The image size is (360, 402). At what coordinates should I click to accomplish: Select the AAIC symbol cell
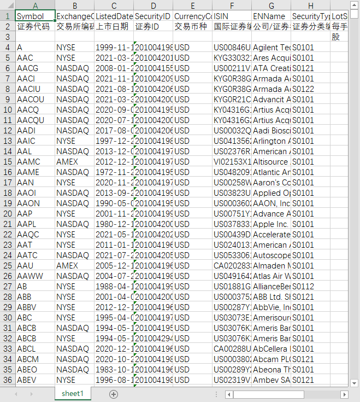click(x=36, y=141)
